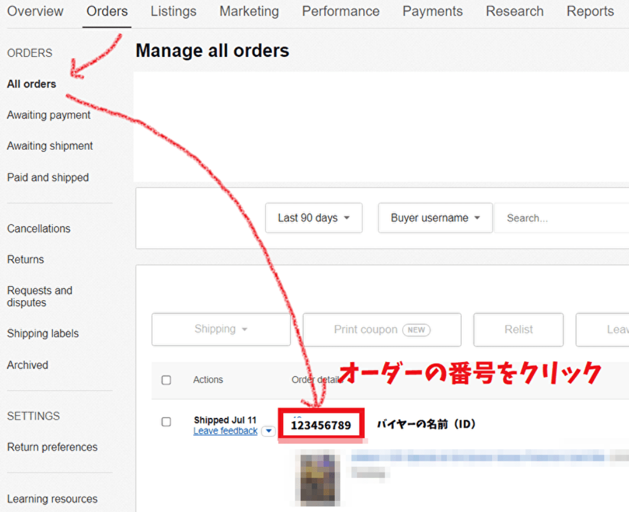Show Paid and shipped orders

(48, 178)
